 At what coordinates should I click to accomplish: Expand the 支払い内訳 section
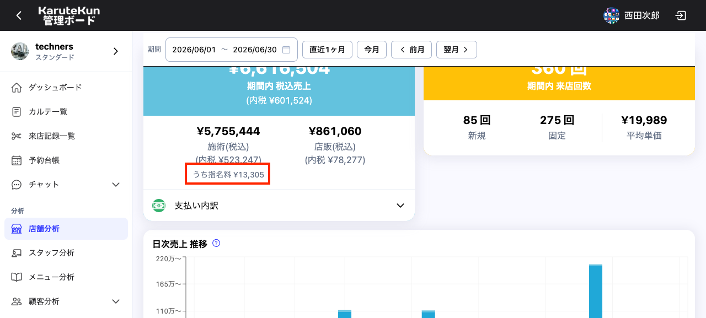tap(279, 206)
